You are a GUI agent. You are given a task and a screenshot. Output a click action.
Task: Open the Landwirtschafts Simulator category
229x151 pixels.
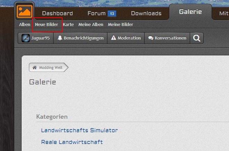pyautogui.click(x=79, y=131)
